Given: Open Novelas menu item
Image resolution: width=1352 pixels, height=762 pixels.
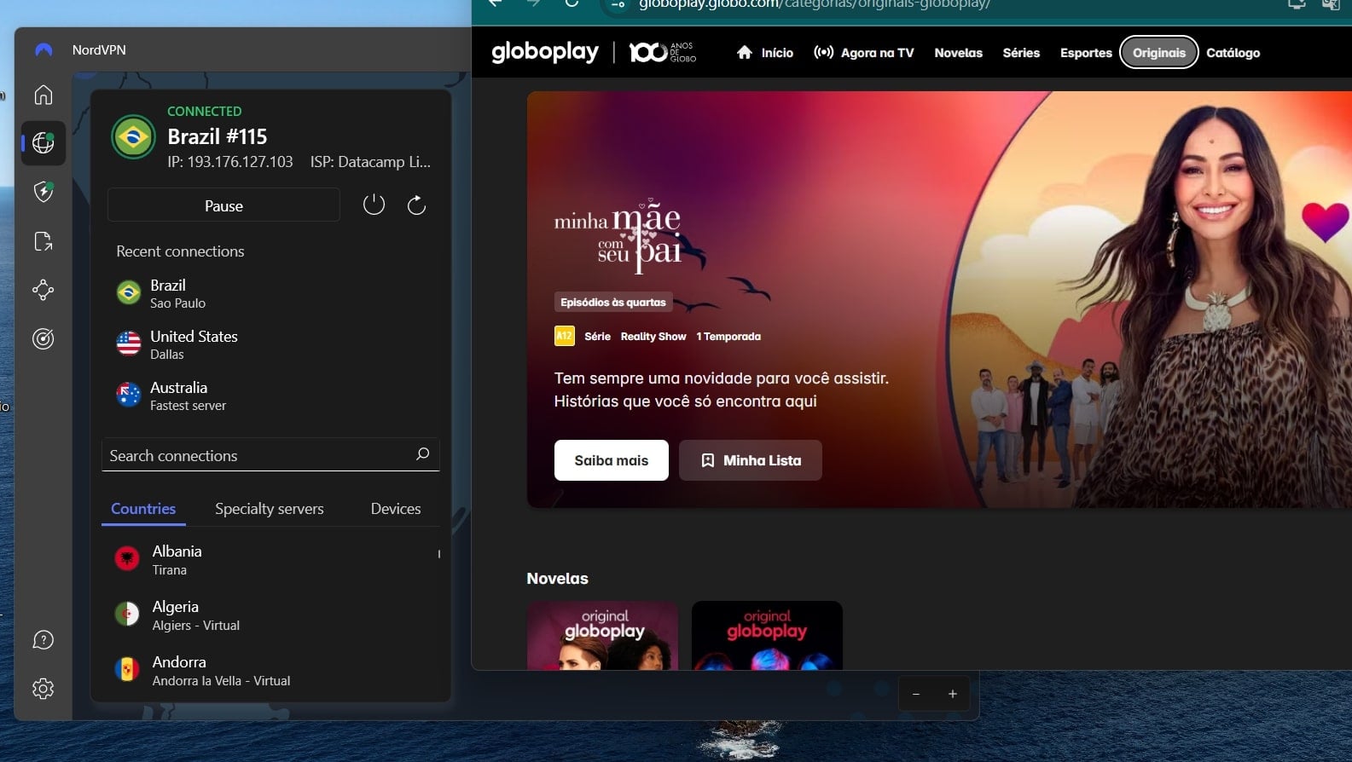Looking at the screenshot, I should [958, 53].
